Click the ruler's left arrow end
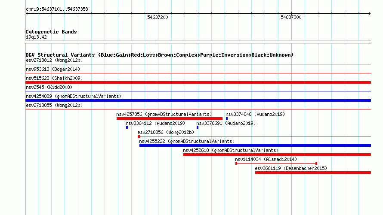 tap(27, 13)
